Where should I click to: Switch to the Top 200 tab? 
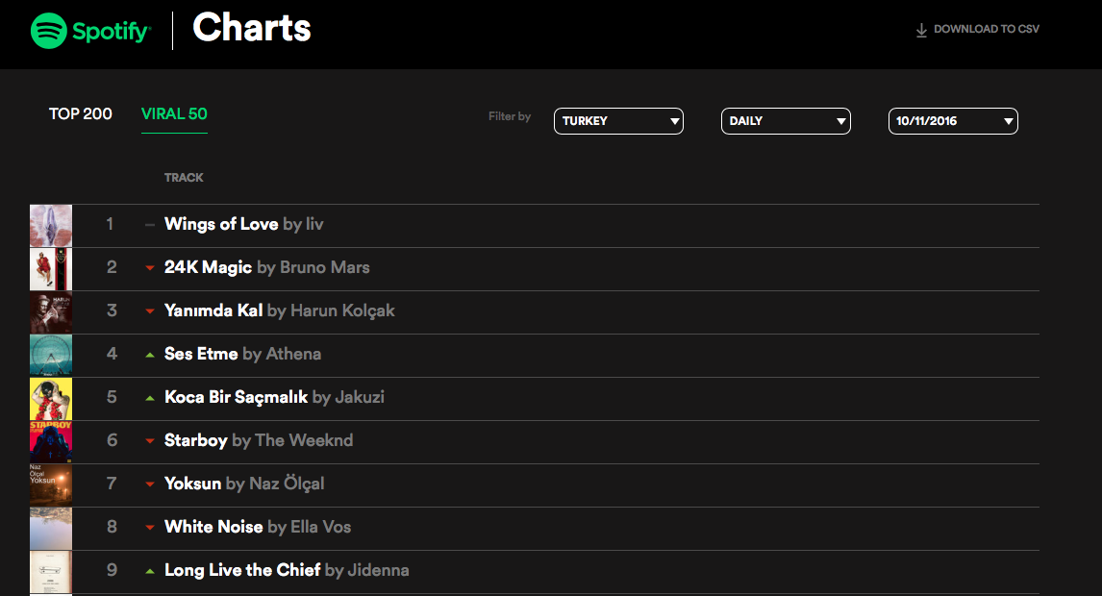coord(81,114)
